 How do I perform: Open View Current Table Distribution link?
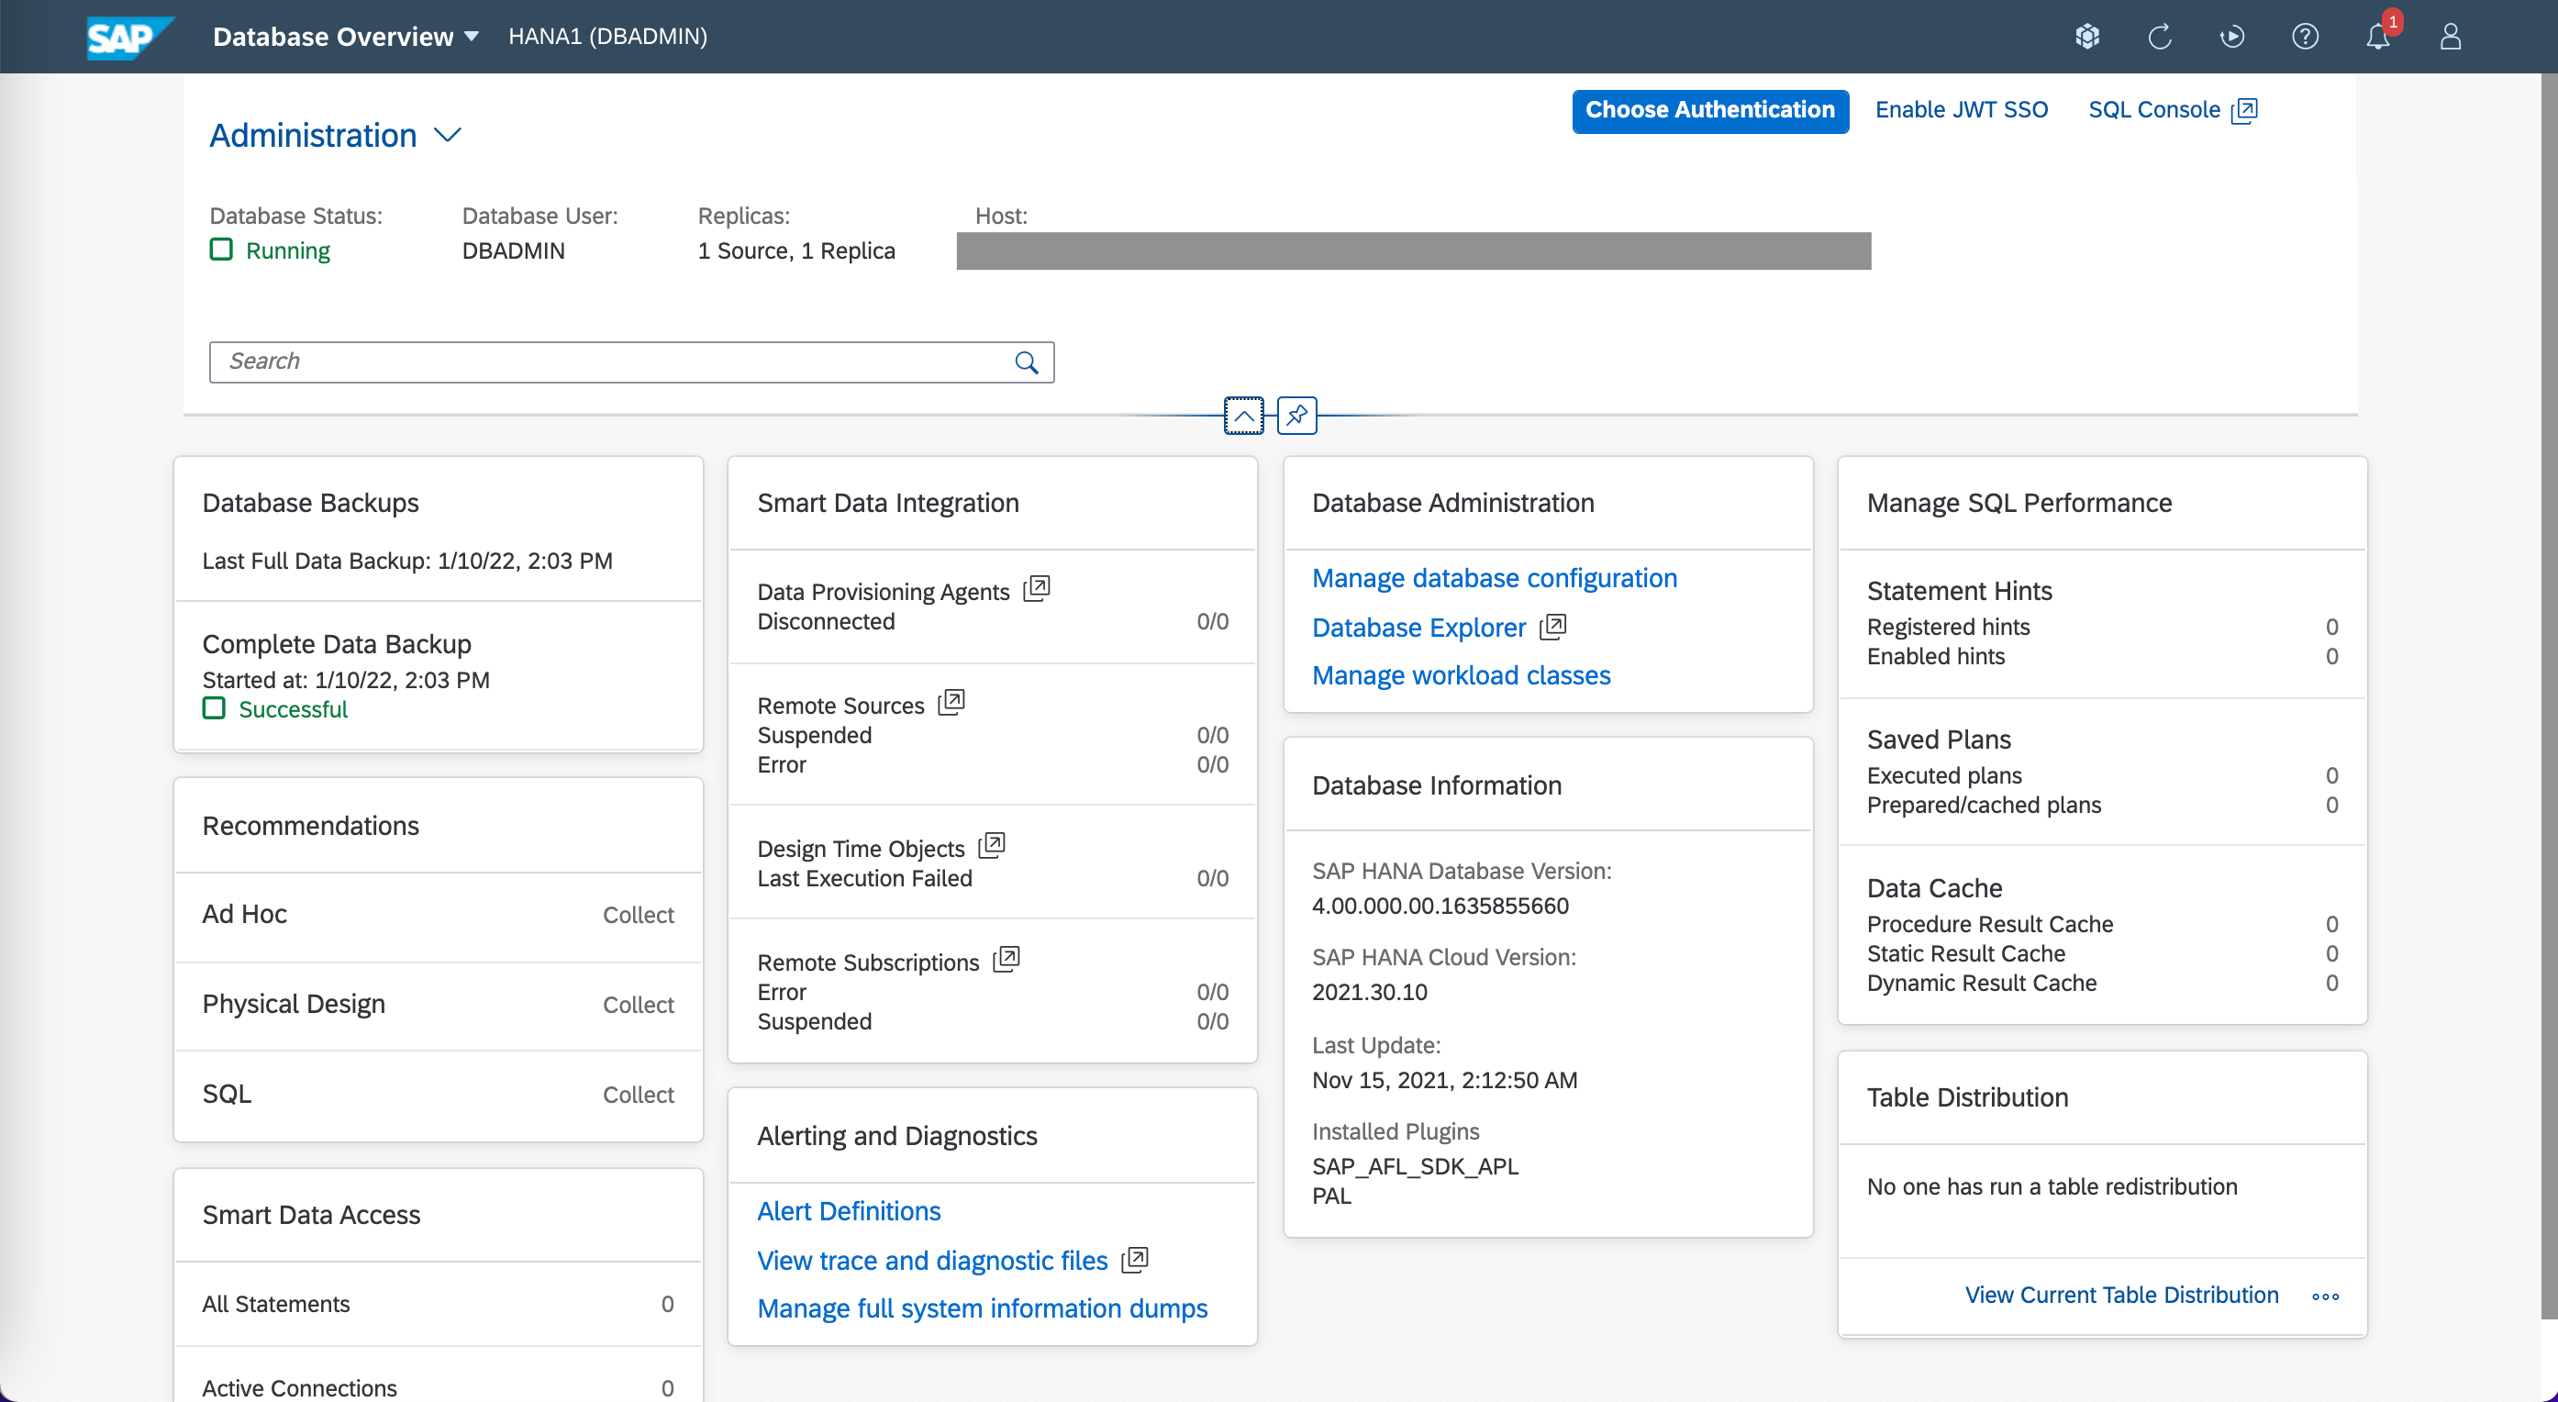pos(2121,1295)
